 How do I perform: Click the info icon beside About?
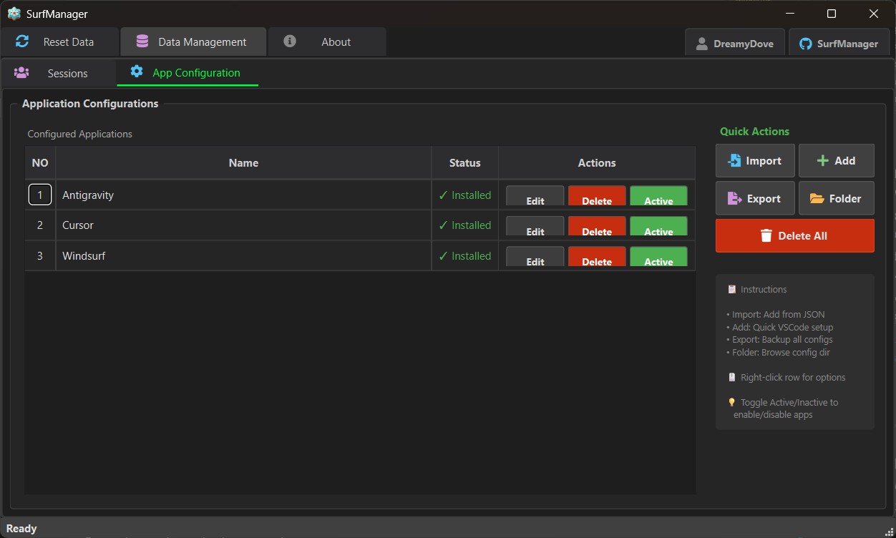pos(289,41)
